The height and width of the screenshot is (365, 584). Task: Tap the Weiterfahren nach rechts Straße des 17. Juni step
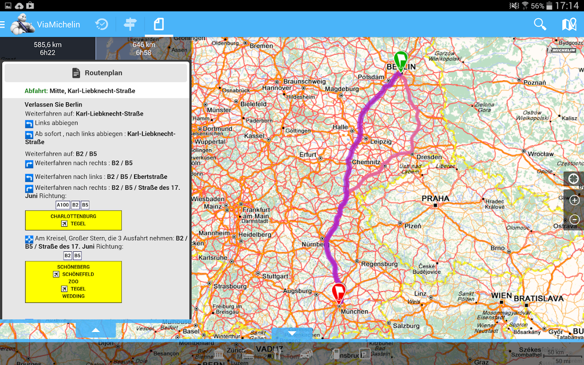103,192
